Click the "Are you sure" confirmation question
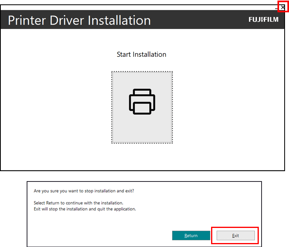The height and width of the screenshot is (247, 289). point(84,191)
